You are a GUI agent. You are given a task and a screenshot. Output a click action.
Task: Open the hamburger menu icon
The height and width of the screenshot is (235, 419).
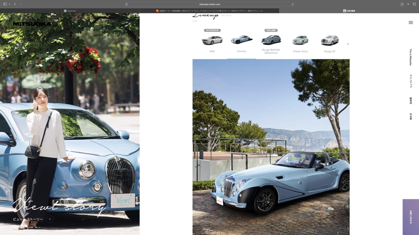tap(410, 23)
